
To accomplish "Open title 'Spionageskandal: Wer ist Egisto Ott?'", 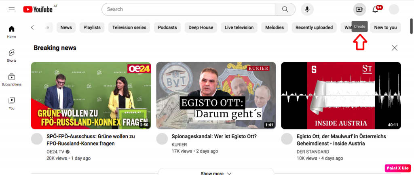I will coord(214,137).
